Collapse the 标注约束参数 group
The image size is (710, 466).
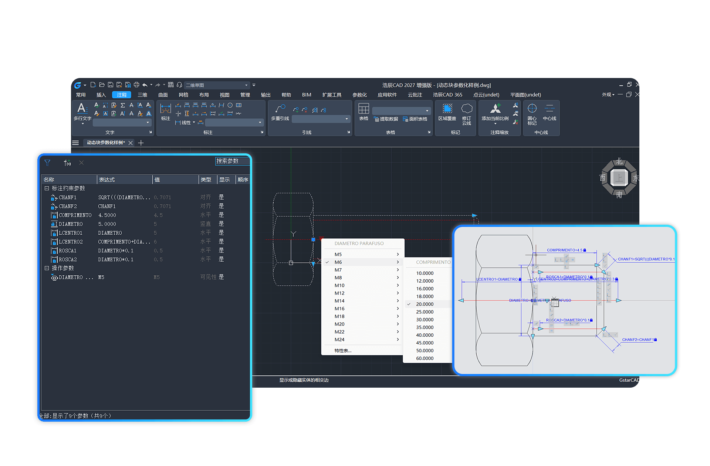(x=47, y=188)
